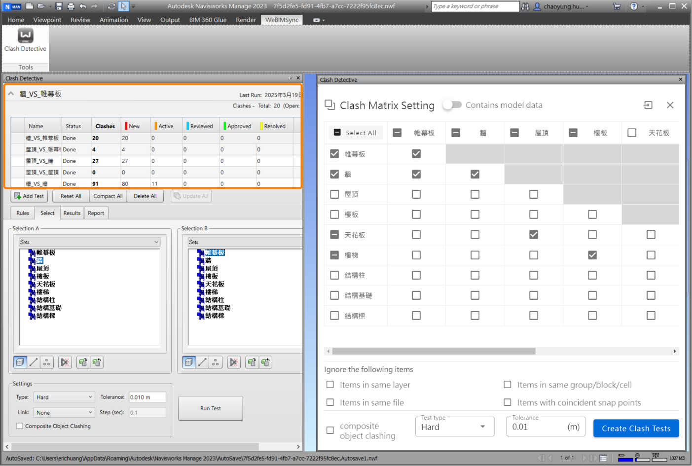
Task: Open Selection A Sets dropdown
Action: coord(90,242)
